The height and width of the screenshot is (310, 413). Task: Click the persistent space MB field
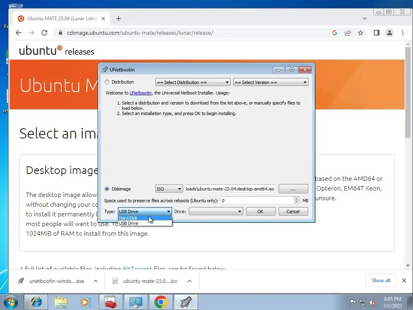(x=257, y=201)
